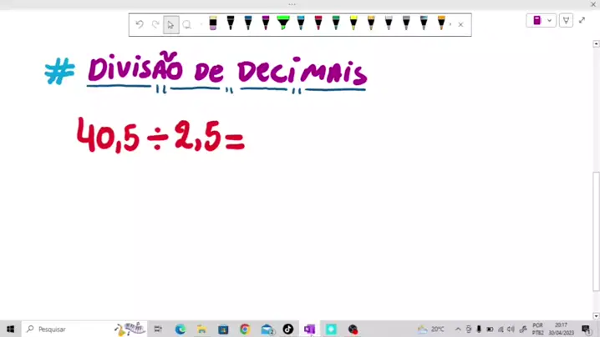Viewport: 600px width, 337px height.
Task: Activate the selection cursor tool
Action: coord(170,24)
